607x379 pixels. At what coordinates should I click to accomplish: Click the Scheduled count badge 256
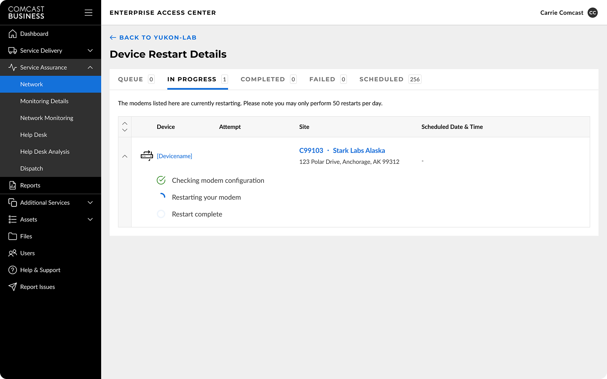(x=415, y=79)
